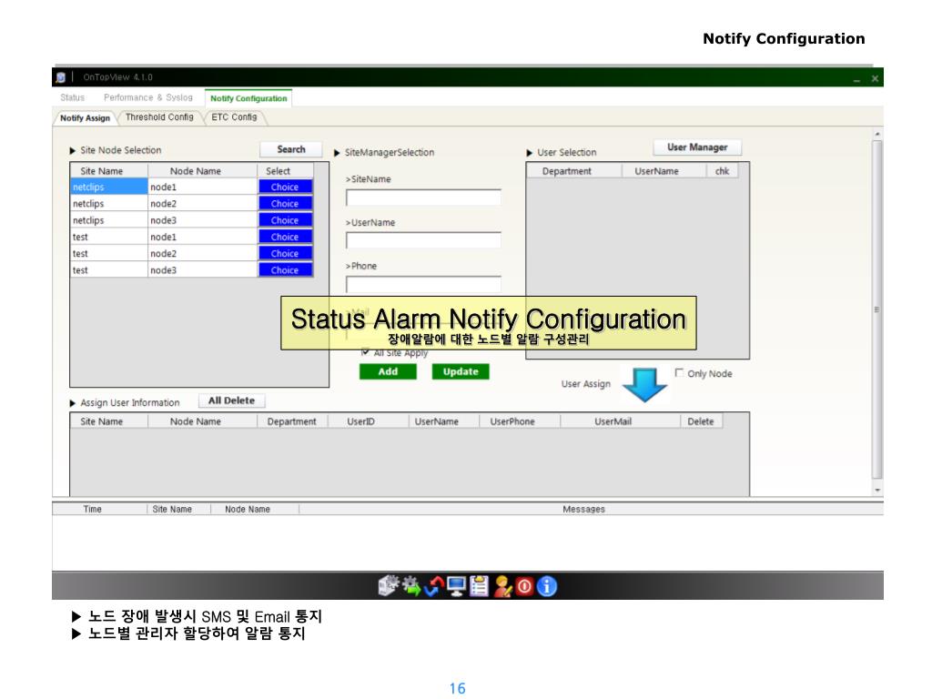Click the SiteName input field

(x=423, y=198)
